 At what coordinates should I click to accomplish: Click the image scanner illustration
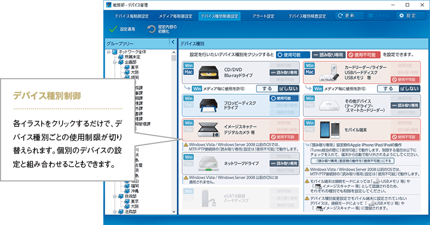tap(208, 130)
